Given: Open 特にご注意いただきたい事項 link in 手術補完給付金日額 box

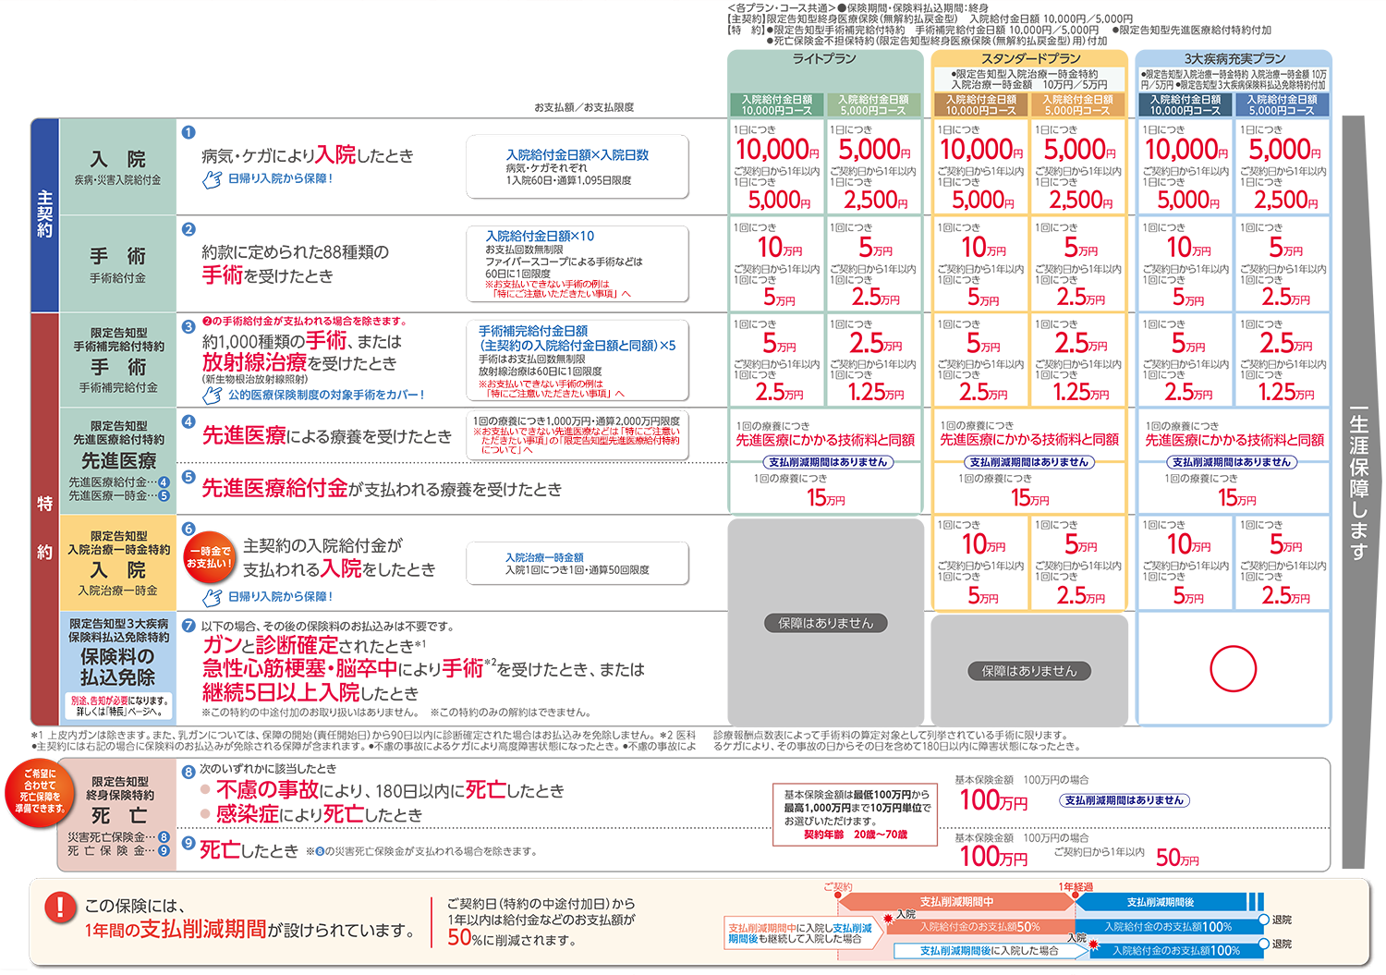Looking at the screenshot, I should [x=555, y=394].
